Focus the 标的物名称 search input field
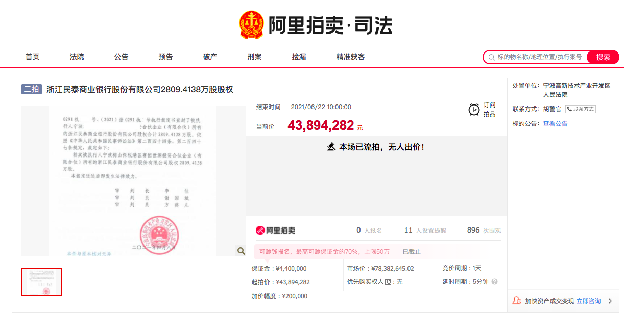 pyautogui.click(x=539, y=57)
